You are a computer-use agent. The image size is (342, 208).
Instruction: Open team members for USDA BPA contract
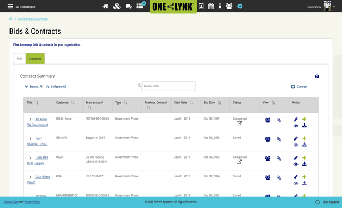click(x=267, y=159)
